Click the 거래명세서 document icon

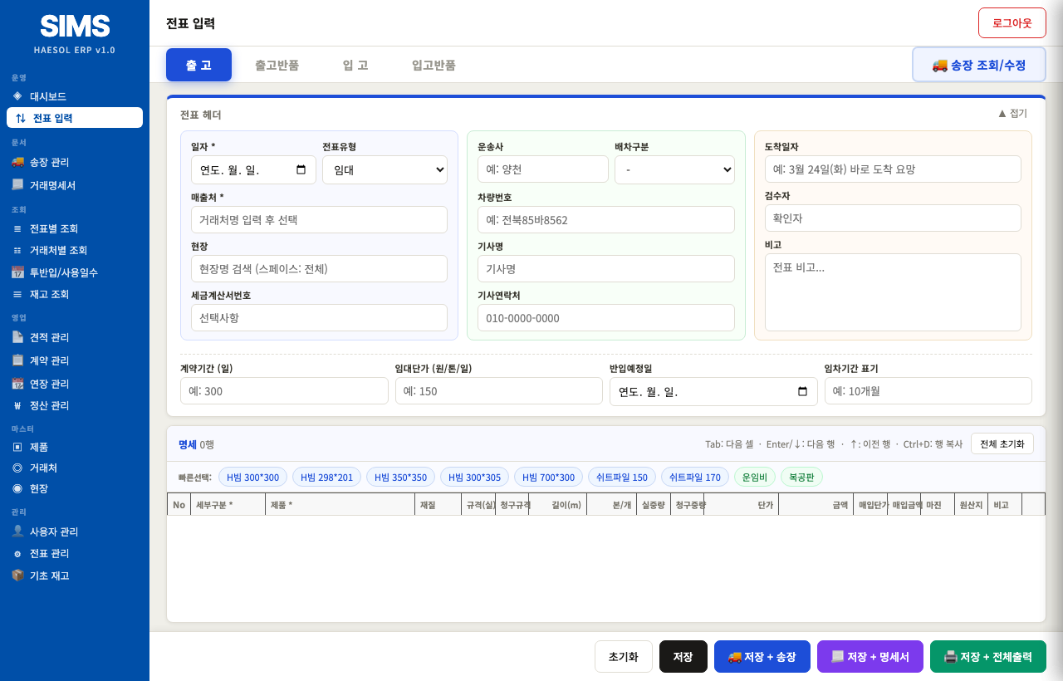(17, 184)
